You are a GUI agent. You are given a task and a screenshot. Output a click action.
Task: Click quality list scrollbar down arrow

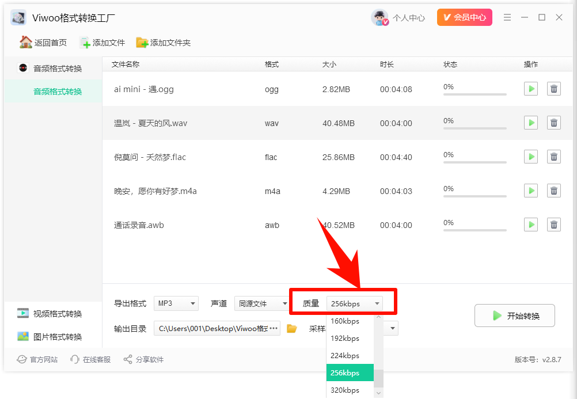coord(378,393)
